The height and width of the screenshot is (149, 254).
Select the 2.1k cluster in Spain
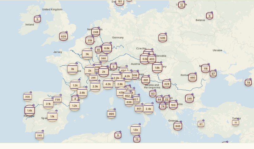48,104
